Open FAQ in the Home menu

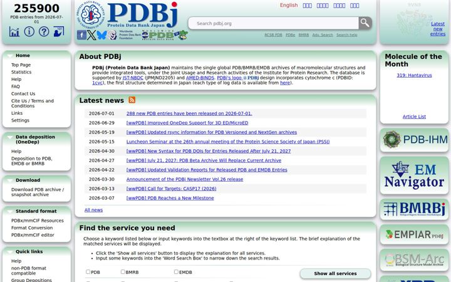point(16,86)
